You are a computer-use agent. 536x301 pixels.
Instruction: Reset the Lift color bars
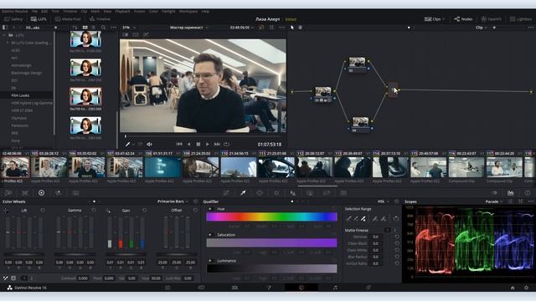coord(43,210)
